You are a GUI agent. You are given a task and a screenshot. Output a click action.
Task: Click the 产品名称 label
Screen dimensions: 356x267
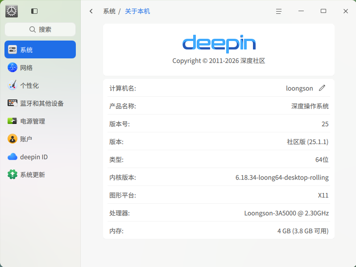pos(123,106)
